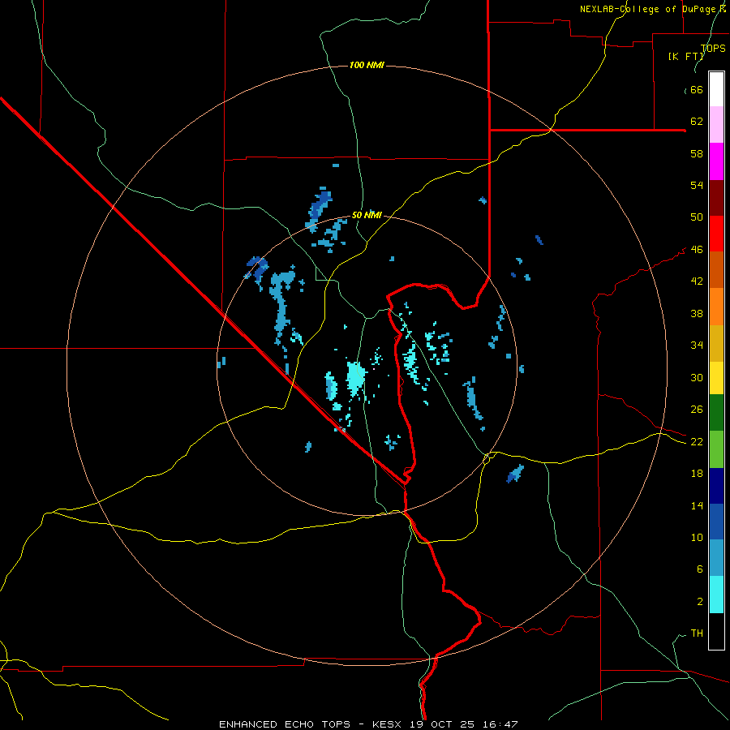Image resolution: width=730 pixels, height=730 pixels.
Task: Click the 42 legend value
Action: click(x=697, y=281)
